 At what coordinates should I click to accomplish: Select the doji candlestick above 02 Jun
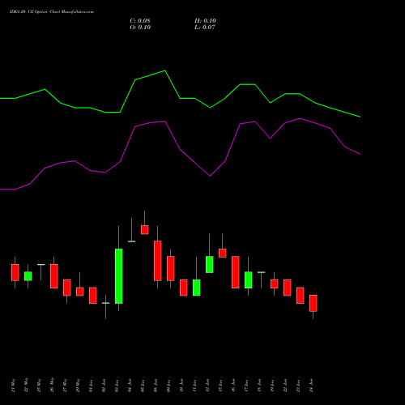click(105, 303)
